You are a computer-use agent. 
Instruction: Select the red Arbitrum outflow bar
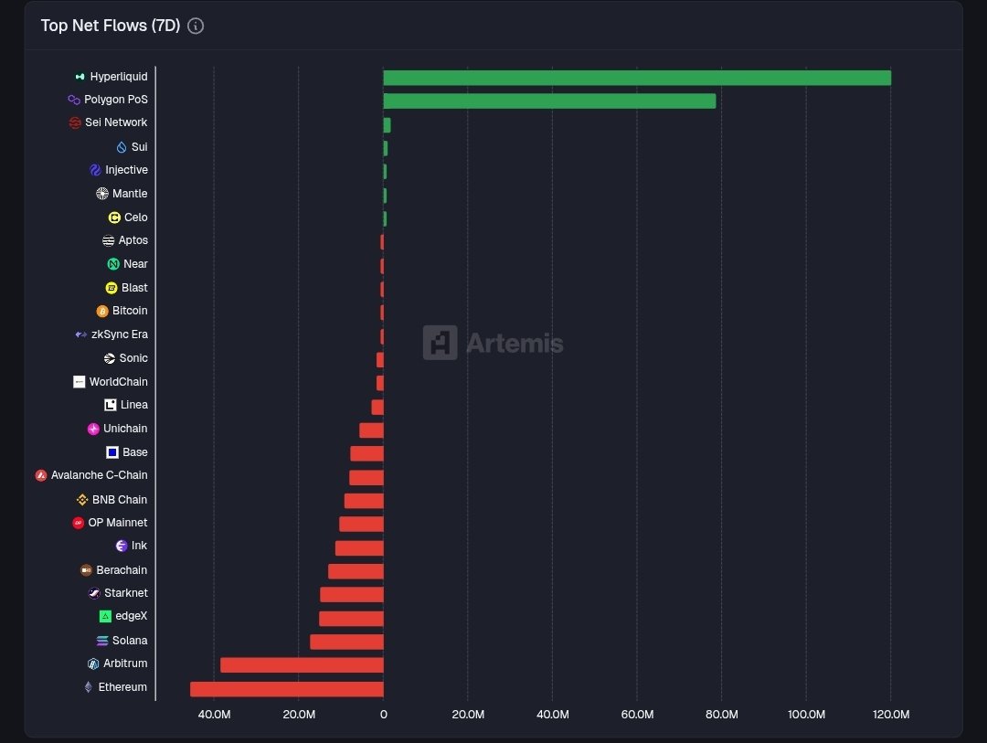[302, 665]
